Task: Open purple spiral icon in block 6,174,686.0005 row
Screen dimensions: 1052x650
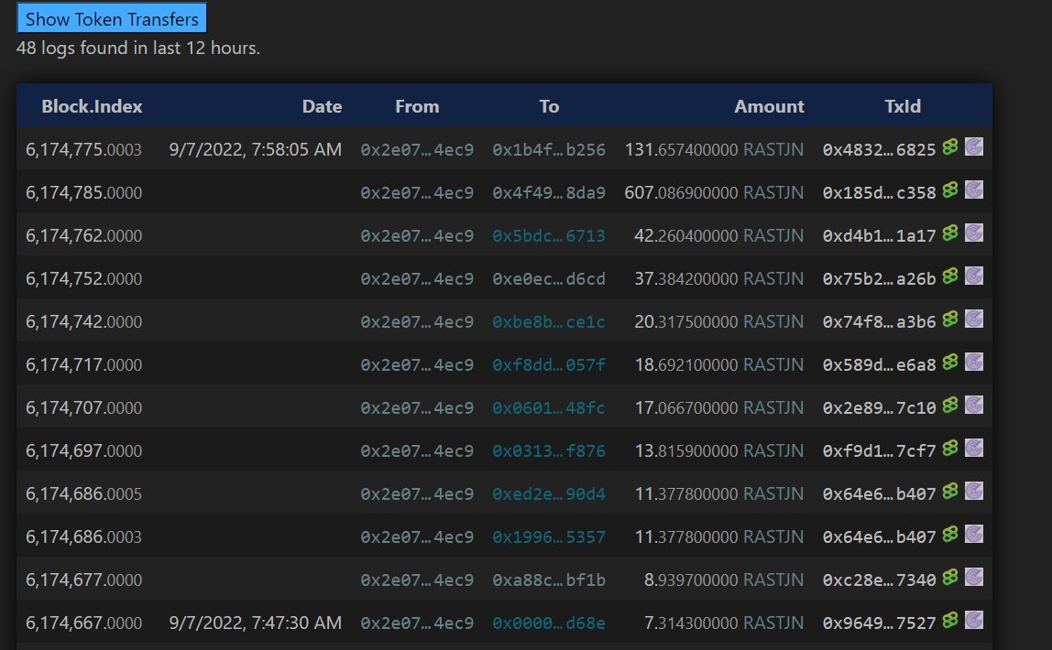Action: click(974, 492)
